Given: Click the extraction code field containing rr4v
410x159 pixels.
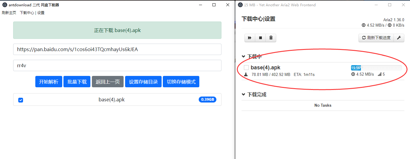Looking at the screenshot, I should [x=117, y=65].
